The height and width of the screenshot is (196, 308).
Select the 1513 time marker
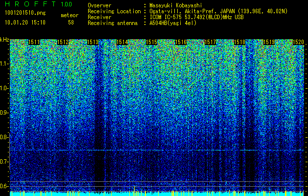pos(93,42)
